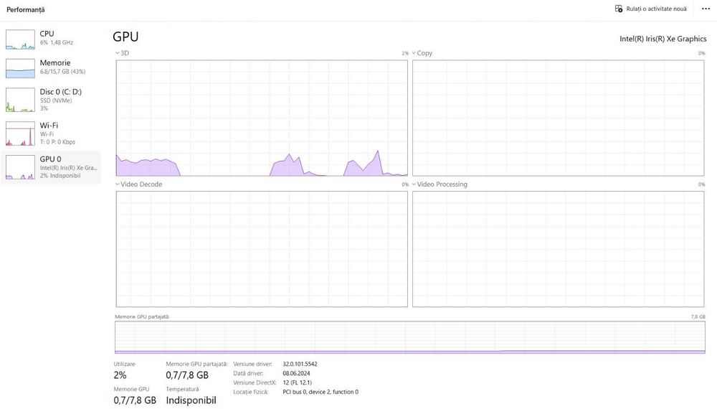The height and width of the screenshot is (409, 717).
Task: Expand the Video Decode engine dropdown
Action: pos(118,184)
